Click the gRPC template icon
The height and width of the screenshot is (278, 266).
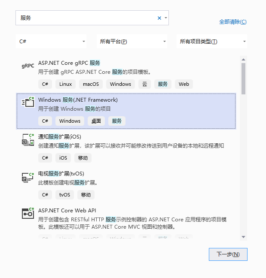pyautogui.click(x=28, y=66)
